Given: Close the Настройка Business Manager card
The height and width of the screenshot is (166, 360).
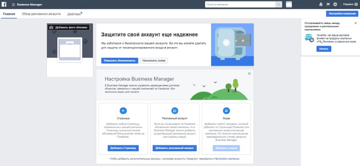Looking at the screenshot, I should click(x=249, y=74).
